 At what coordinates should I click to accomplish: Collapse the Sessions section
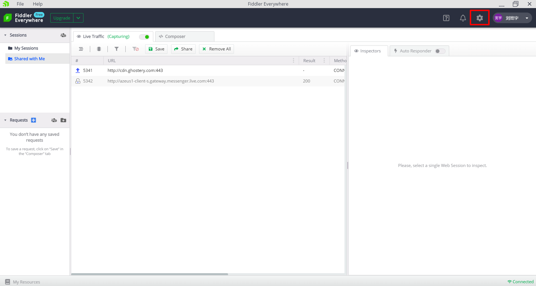pyautogui.click(x=5, y=35)
